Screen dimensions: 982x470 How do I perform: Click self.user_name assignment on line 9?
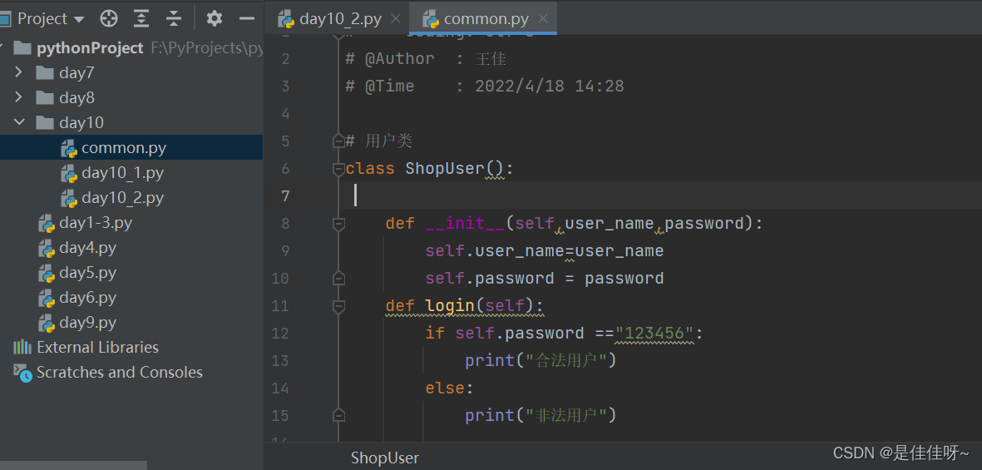point(545,250)
